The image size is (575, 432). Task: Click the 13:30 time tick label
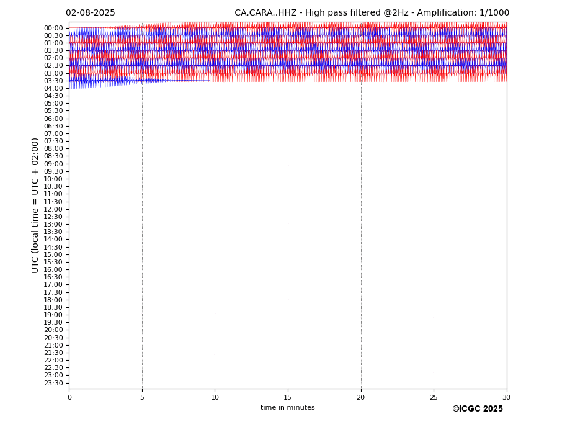tap(53, 232)
